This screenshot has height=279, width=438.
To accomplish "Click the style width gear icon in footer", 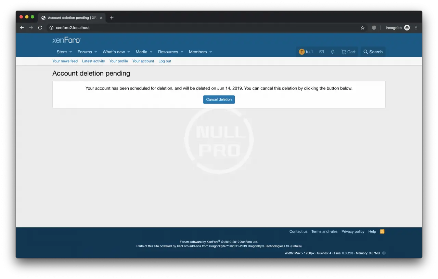I will [x=384, y=253].
